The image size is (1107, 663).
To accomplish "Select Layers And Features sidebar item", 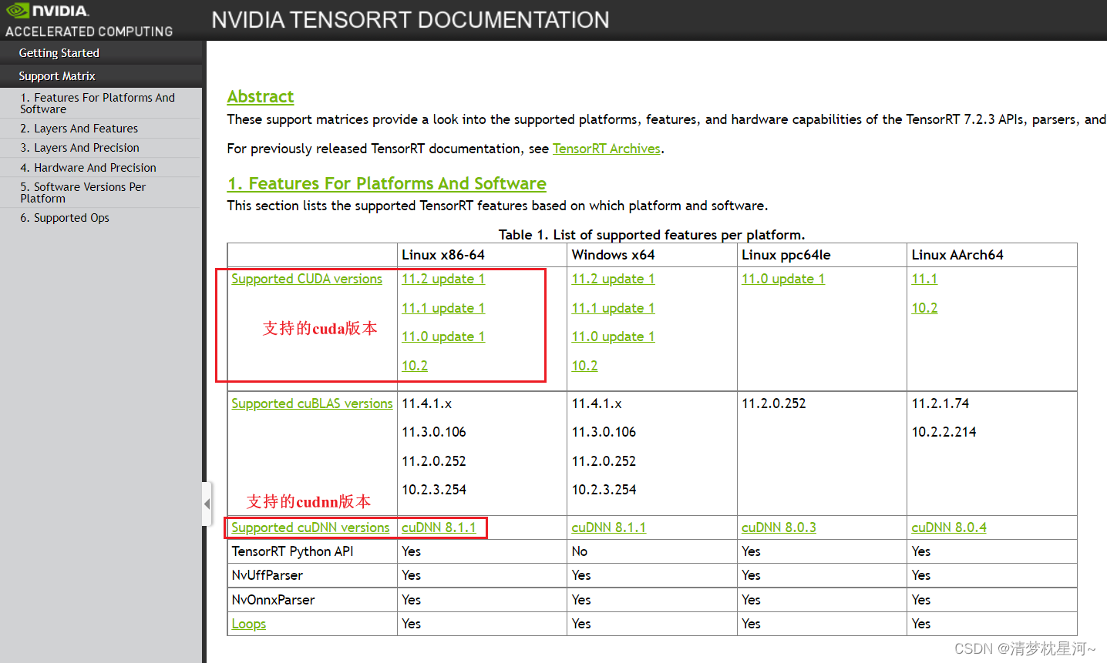I will coord(79,129).
